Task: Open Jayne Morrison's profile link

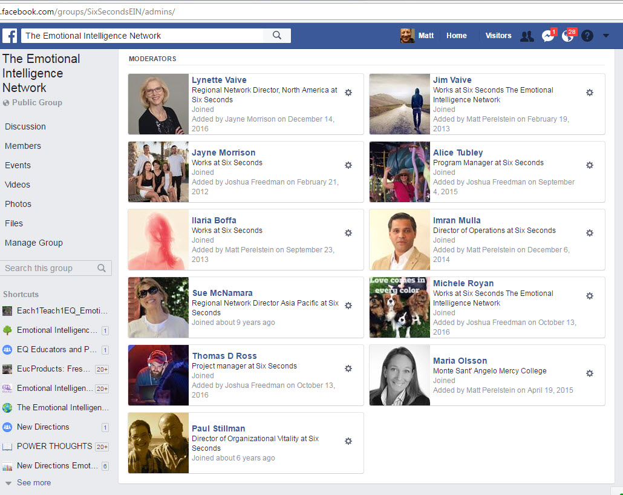Action: (224, 152)
